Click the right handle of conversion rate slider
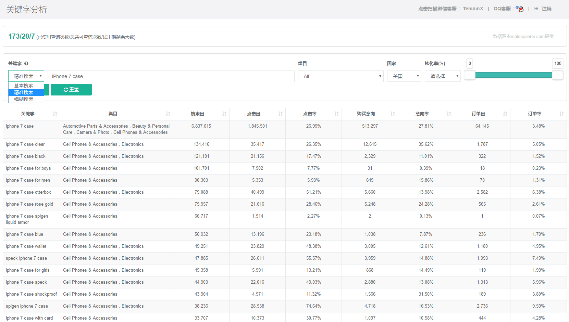This screenshot has width=569, height=322. (557, 75)
